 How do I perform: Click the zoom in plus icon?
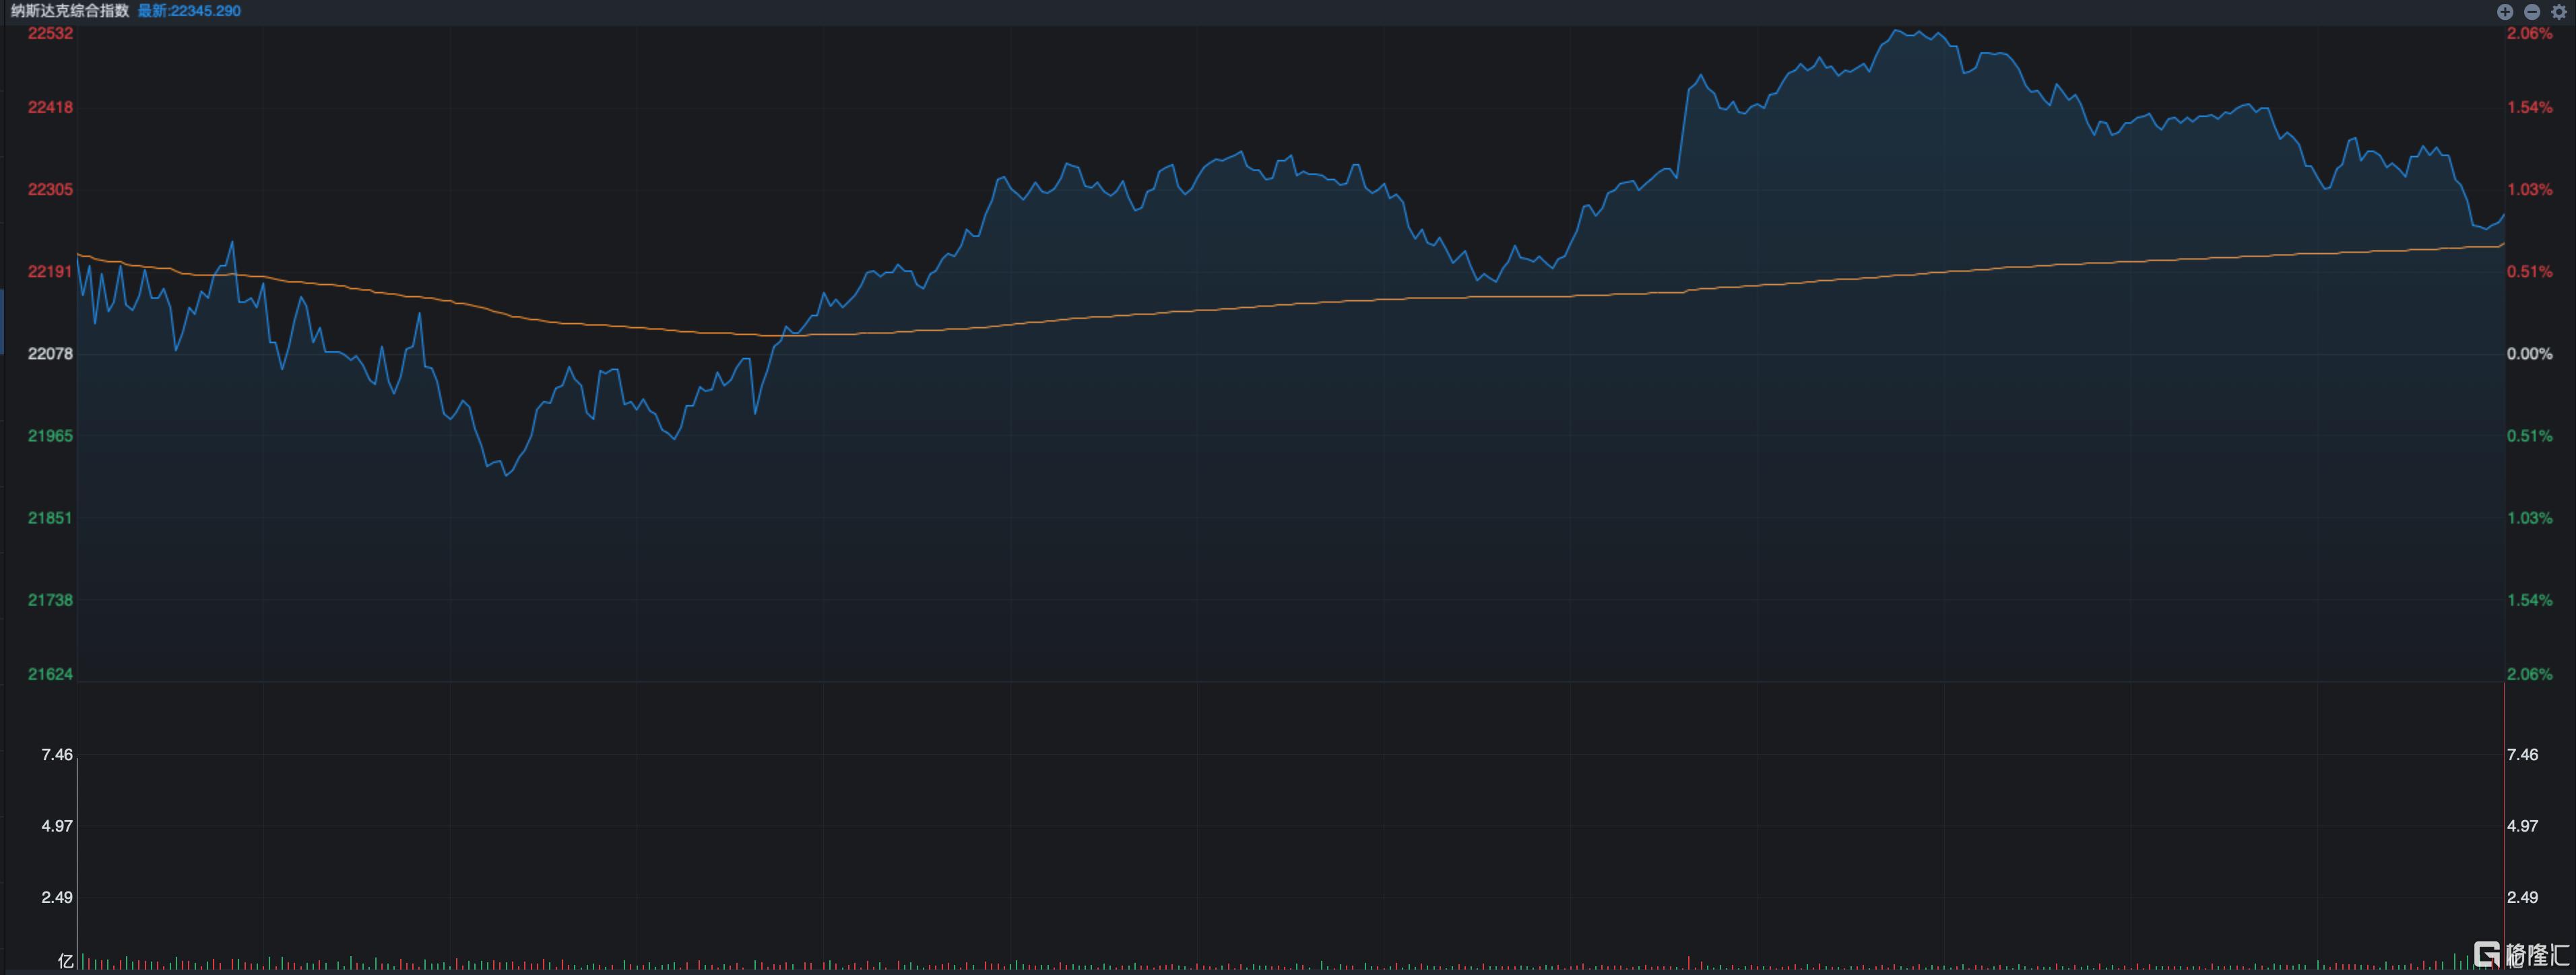(2505, 12)
